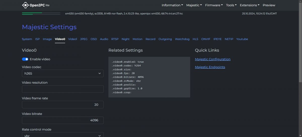Select the Video0 tab
This screenshot has height=137, width=302.
coord(60,39)
